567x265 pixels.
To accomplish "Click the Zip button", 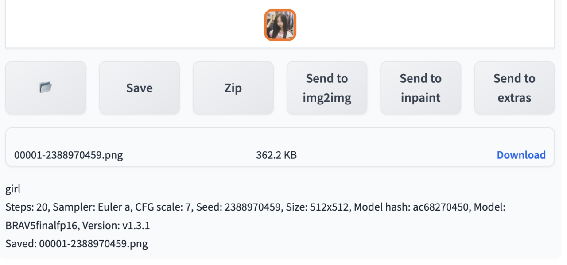I will tap(233, 88).
